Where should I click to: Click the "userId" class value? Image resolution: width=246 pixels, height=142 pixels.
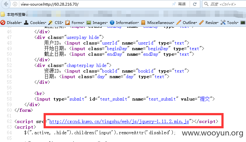[x=110, y=43]
